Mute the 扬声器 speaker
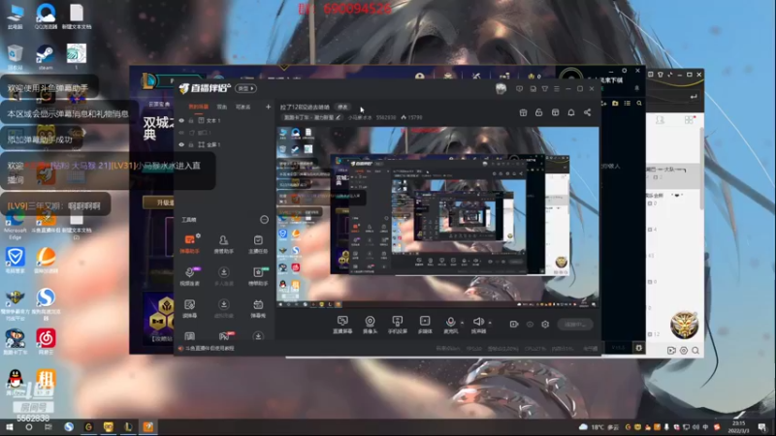 pos(478,325)
